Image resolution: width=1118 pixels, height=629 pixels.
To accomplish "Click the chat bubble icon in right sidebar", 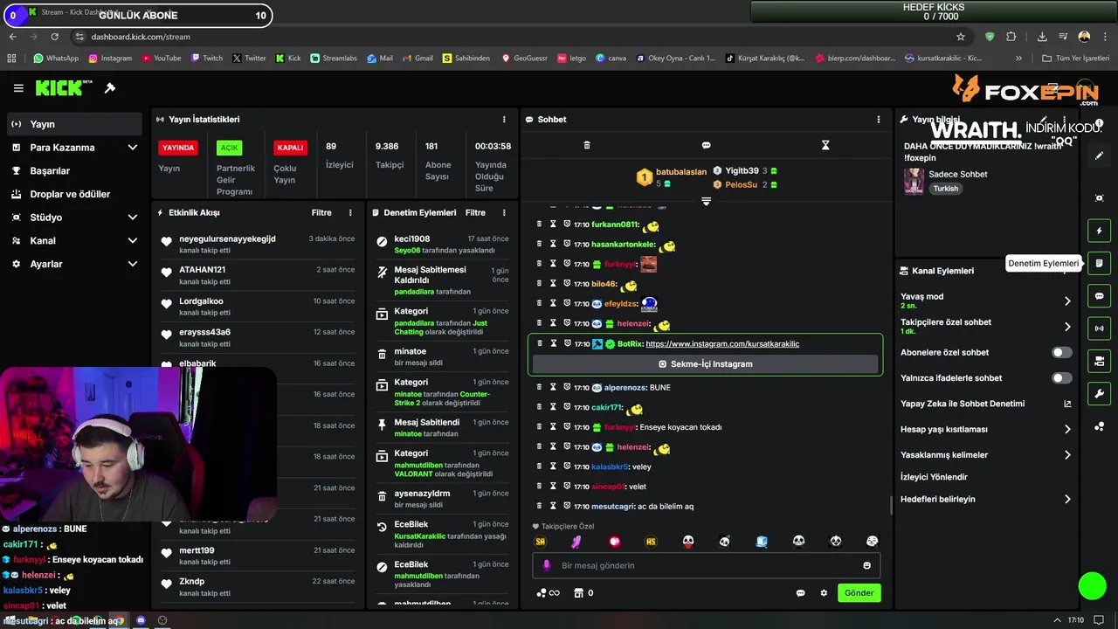I will tap(1100, 296).
